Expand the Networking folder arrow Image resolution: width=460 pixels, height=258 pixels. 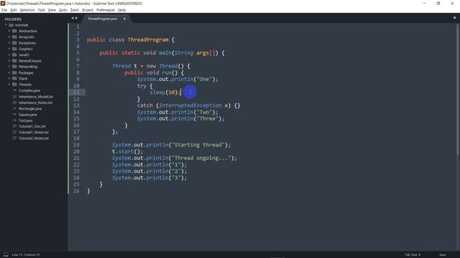[9, 67]
